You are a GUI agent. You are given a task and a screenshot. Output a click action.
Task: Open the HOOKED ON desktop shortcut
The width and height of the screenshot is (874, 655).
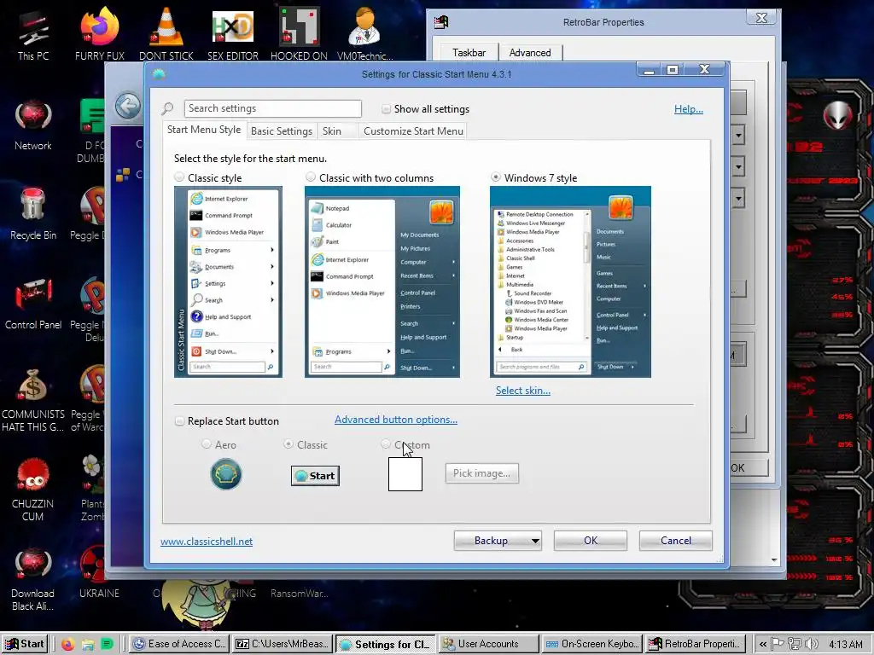299,34
